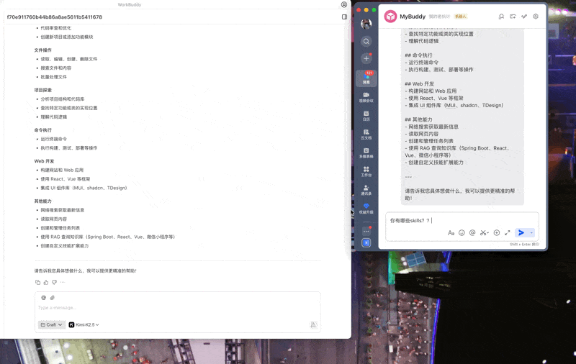Viewport: 576px width, 364px height.
Task: Click the '批量处理文件' bullet in WorkBuddy
Action: (53, 77)
